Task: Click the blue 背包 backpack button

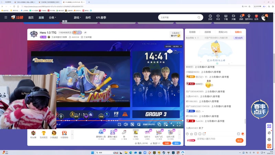Action: [x=176, y=143]
